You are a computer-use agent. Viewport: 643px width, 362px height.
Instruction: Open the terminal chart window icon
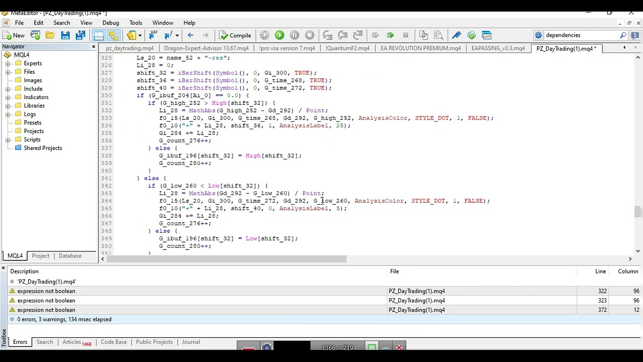point(486,35)
